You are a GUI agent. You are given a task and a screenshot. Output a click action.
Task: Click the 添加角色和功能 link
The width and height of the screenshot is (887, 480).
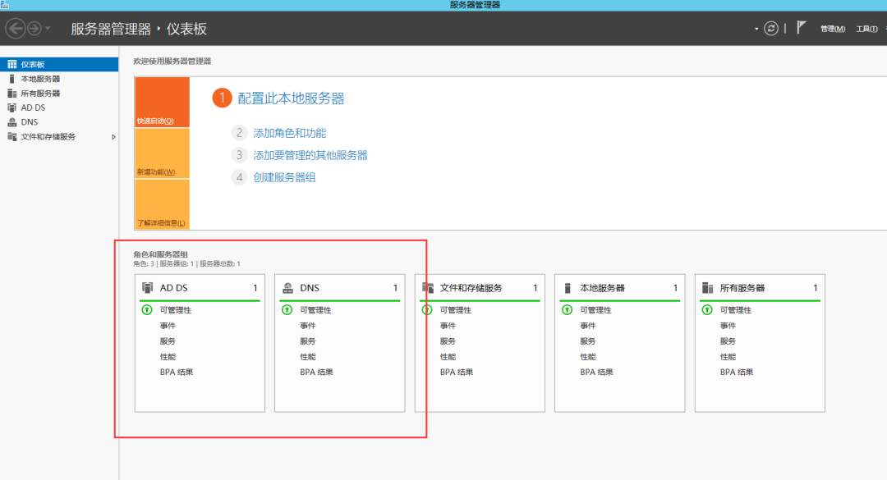coord(290,133)
